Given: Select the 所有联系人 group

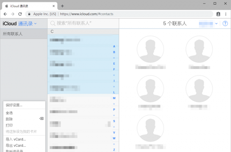Looking at the screenshot, I should 24,34.
